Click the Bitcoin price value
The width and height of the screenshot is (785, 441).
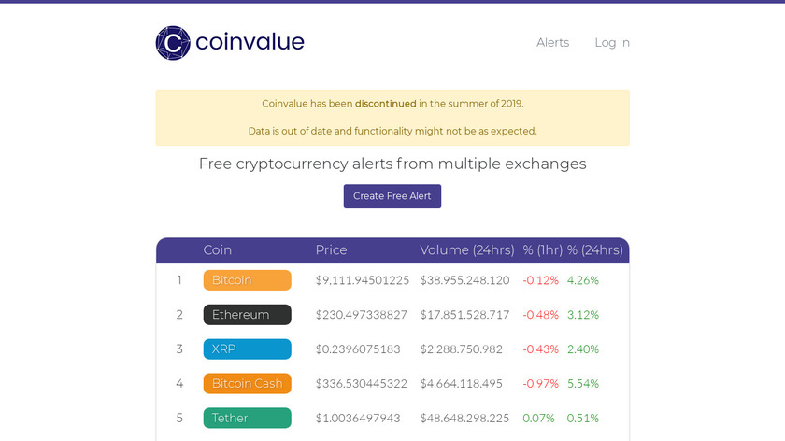click(363, 280)
